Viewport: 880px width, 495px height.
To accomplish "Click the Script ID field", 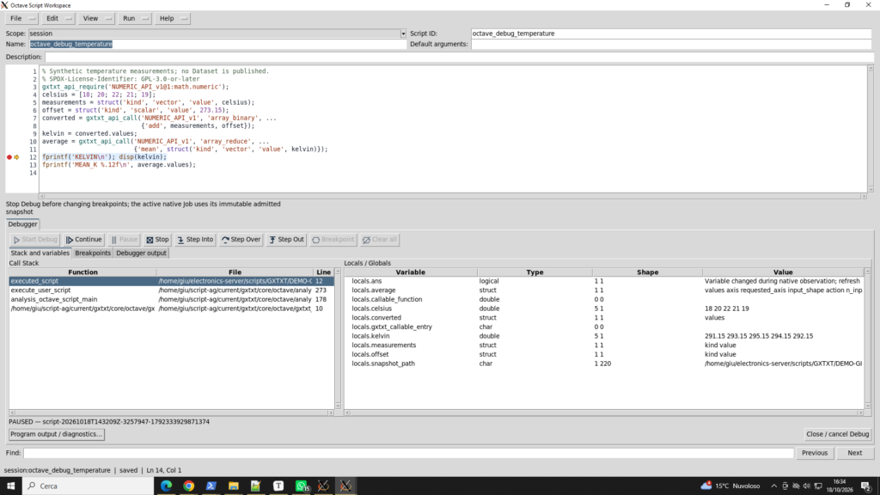I will (671, 34).
